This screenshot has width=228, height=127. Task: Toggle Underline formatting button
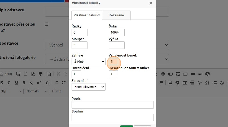(x=16, y=83)
